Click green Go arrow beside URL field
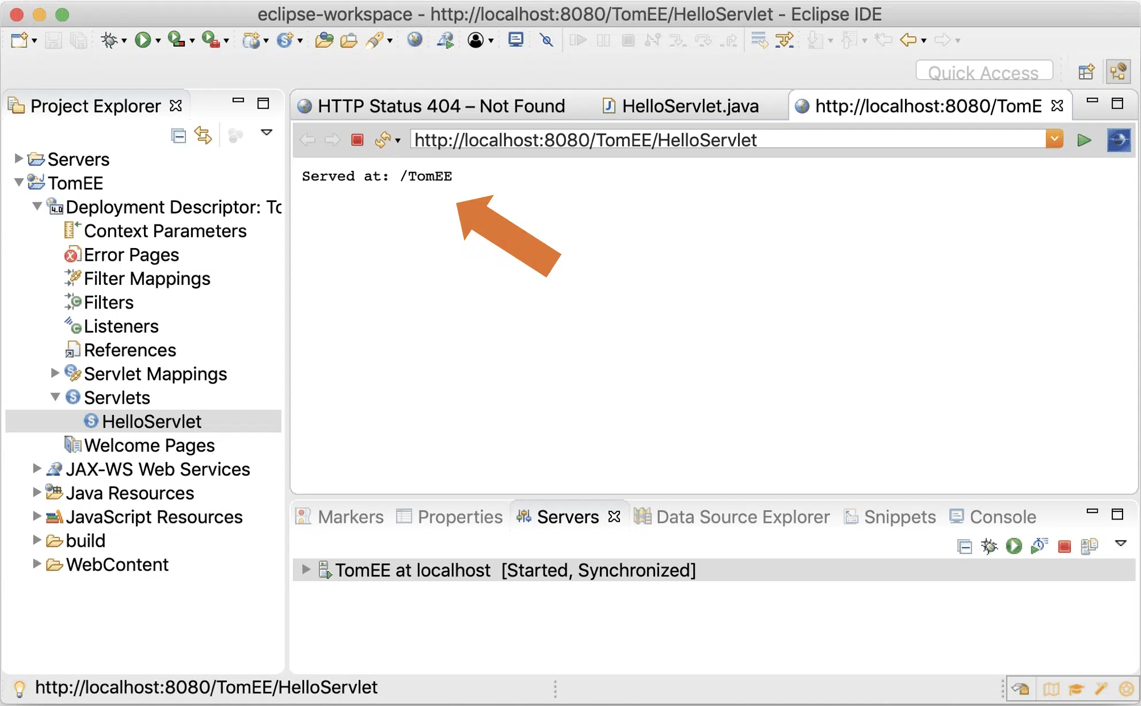The height and width of the screenshot is (706, 1141). pos(1084,140)
